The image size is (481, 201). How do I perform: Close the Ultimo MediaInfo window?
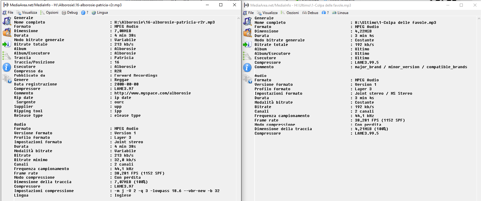pyautogui.click(x=475, y=5)
